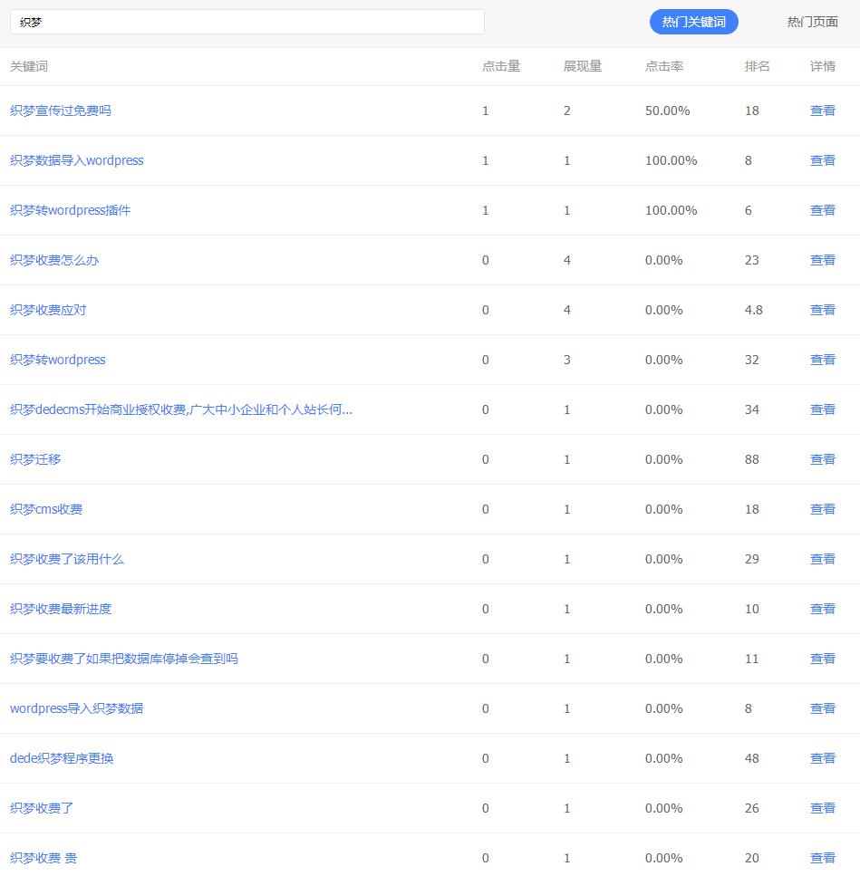Open keyword link 织梦收费最新进度

coord(61,609)
